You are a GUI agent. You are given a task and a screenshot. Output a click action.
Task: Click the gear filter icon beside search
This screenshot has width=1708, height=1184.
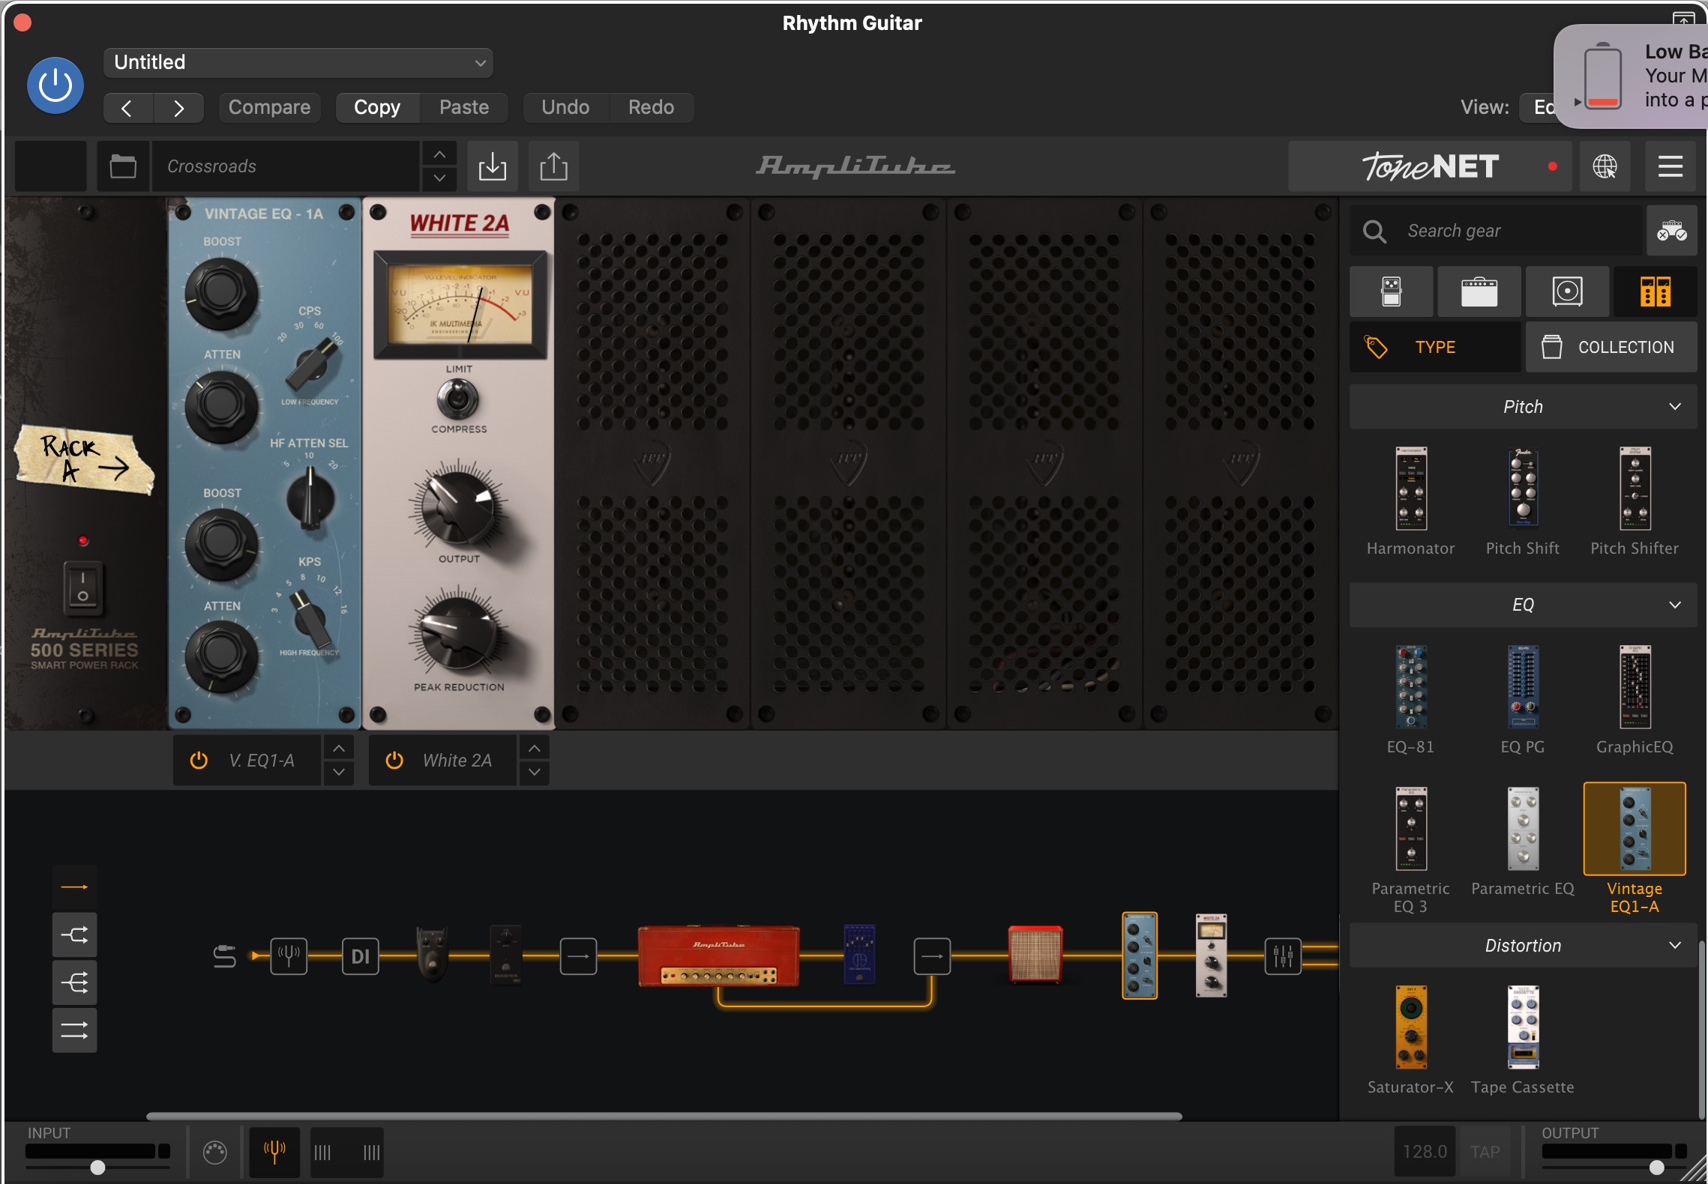point(1671,231)
